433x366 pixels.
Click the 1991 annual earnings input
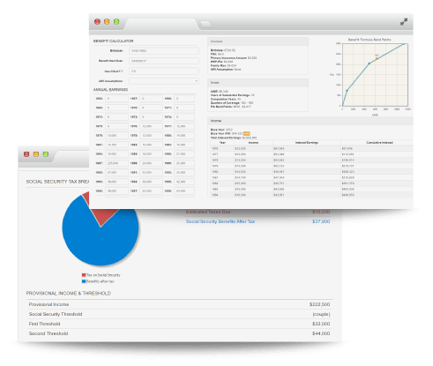coord(151,173)
